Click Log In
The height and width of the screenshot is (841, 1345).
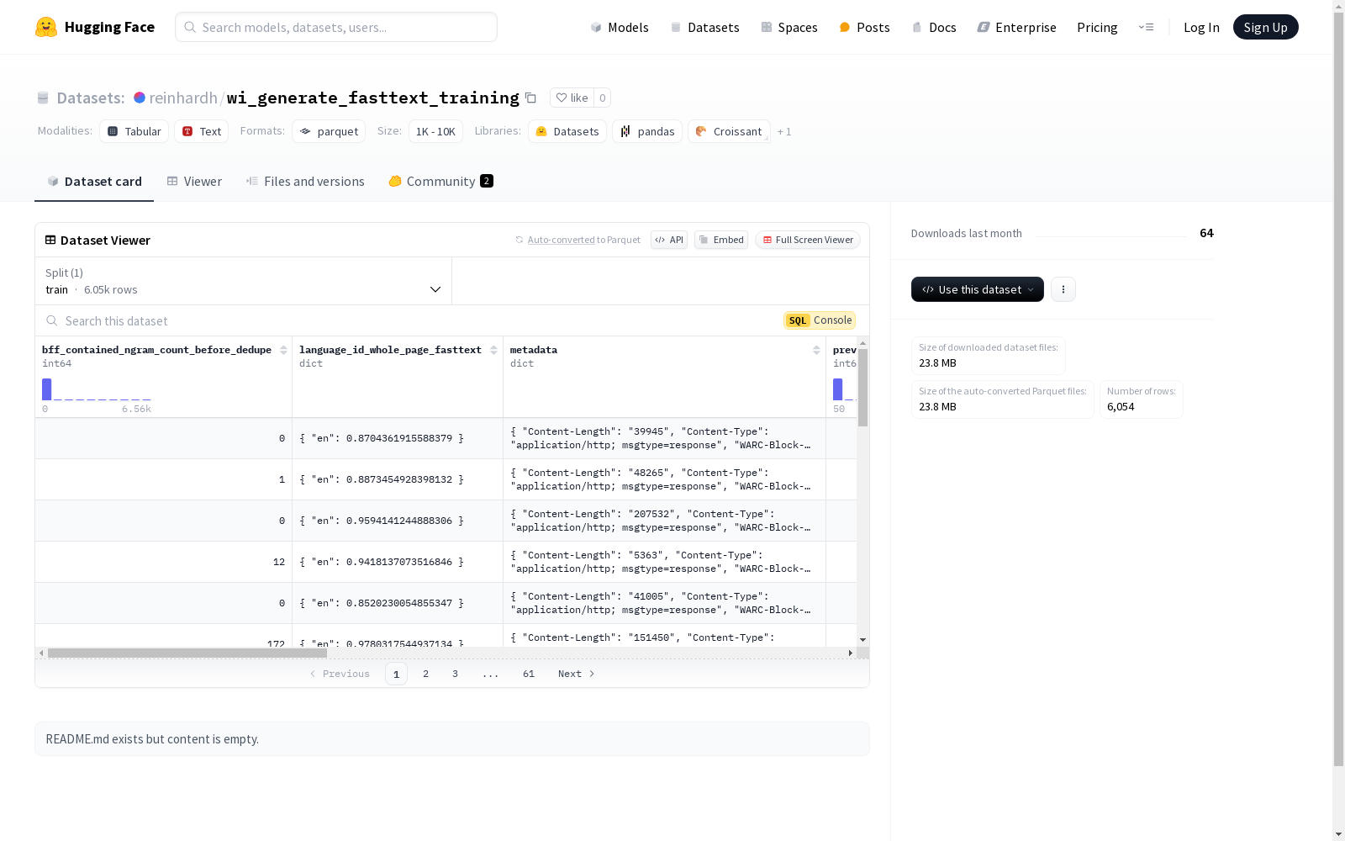tap(1201, 27)
